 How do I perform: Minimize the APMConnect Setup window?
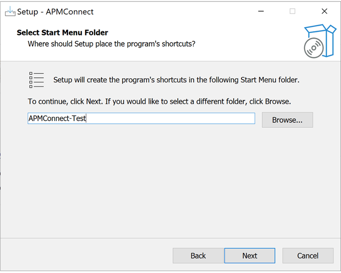click(x=261, y=11)
